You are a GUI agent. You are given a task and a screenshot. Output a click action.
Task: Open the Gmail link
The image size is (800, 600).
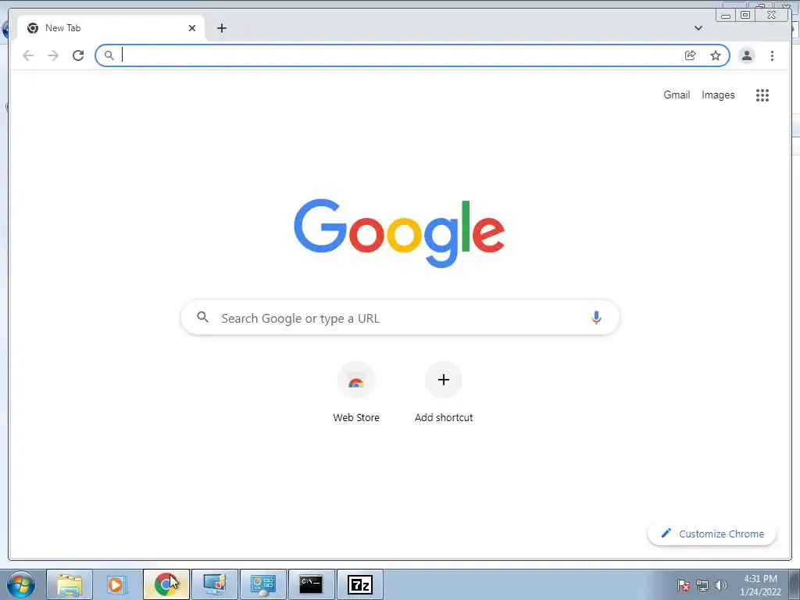677,95
